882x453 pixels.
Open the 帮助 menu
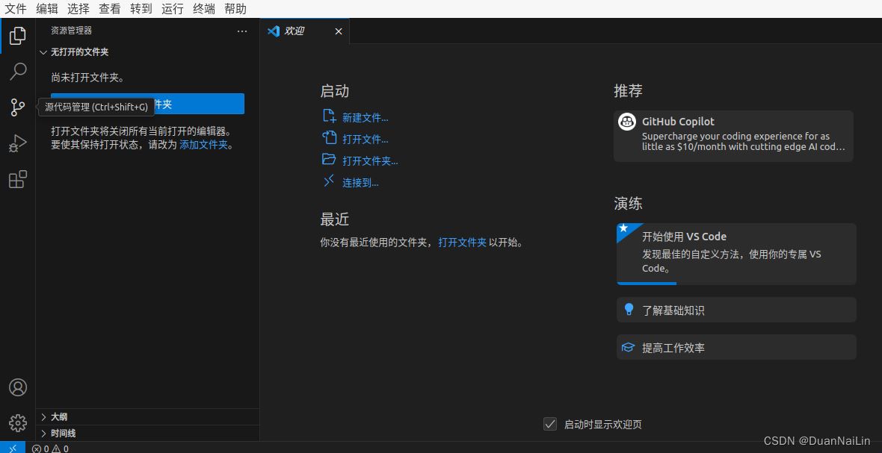235,9
